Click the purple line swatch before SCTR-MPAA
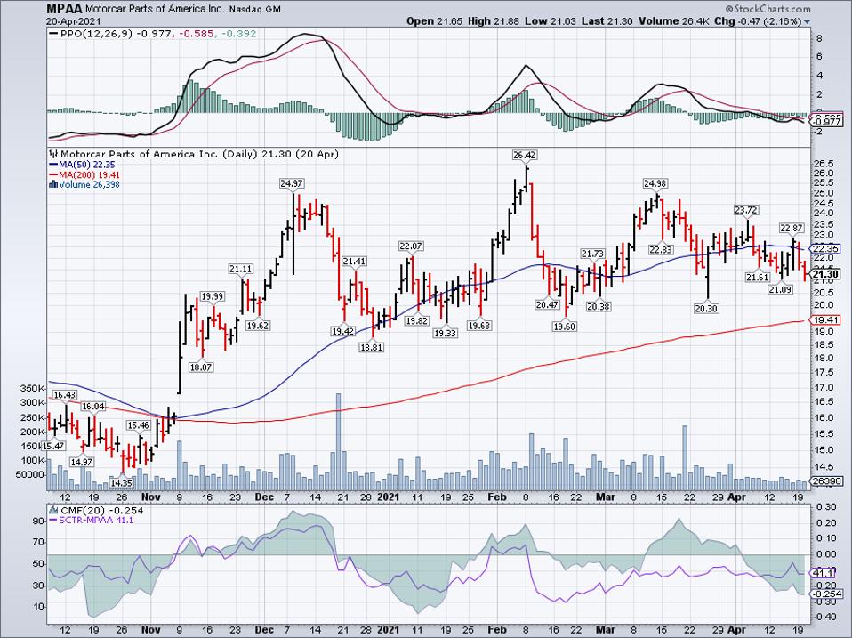 click(53, 520)
